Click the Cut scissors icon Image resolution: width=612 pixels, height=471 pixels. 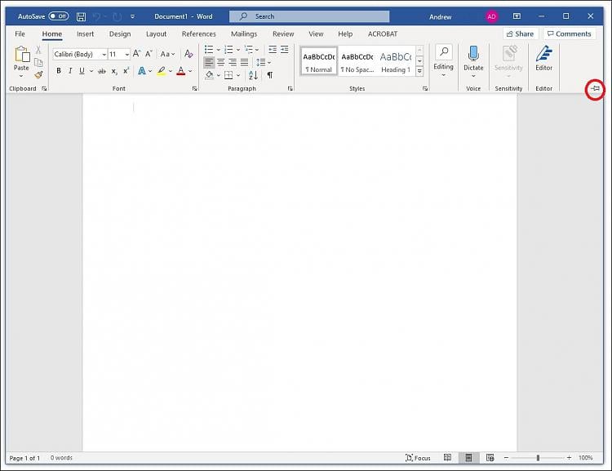[x=38, y=50]
